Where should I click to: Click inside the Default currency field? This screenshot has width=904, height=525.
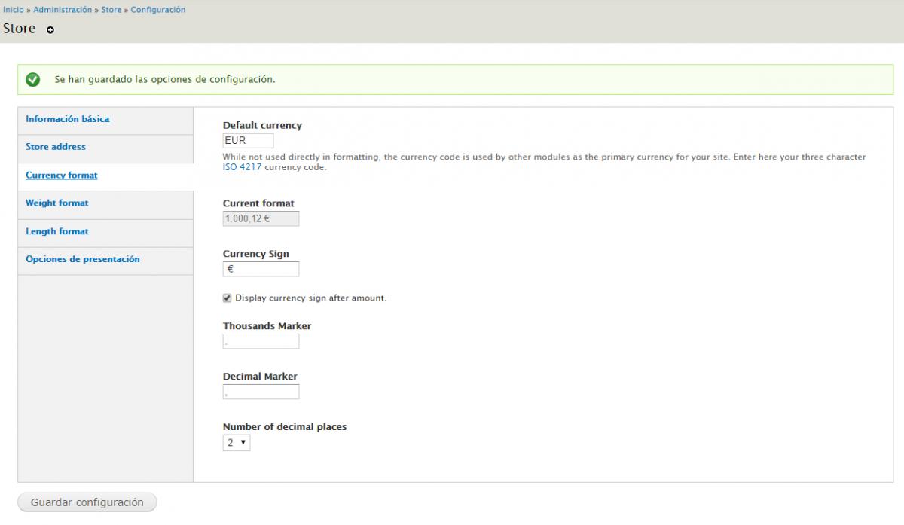[x=247, y=140]
